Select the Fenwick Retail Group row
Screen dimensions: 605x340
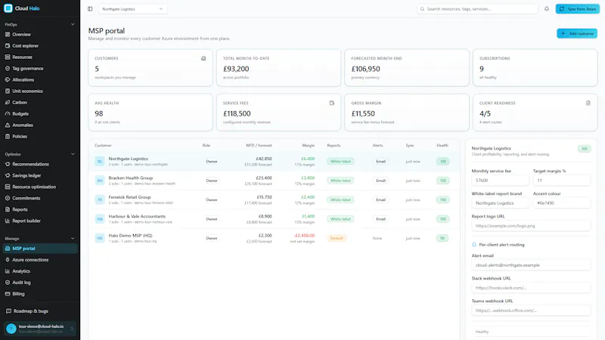274,199
